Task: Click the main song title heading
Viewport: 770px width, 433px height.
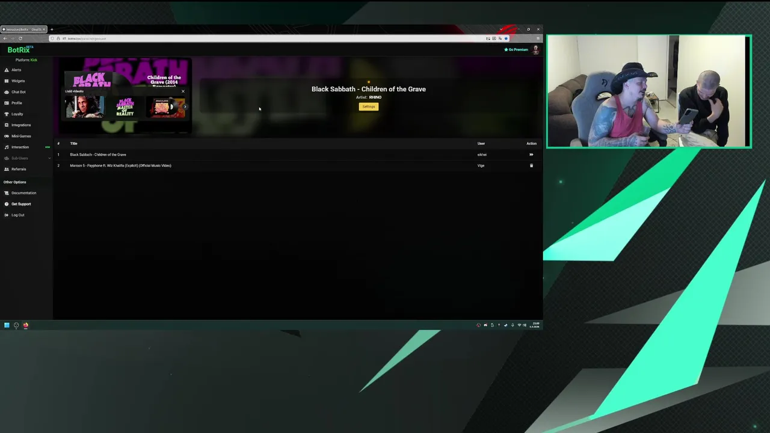Action: [x=369, y=89]
